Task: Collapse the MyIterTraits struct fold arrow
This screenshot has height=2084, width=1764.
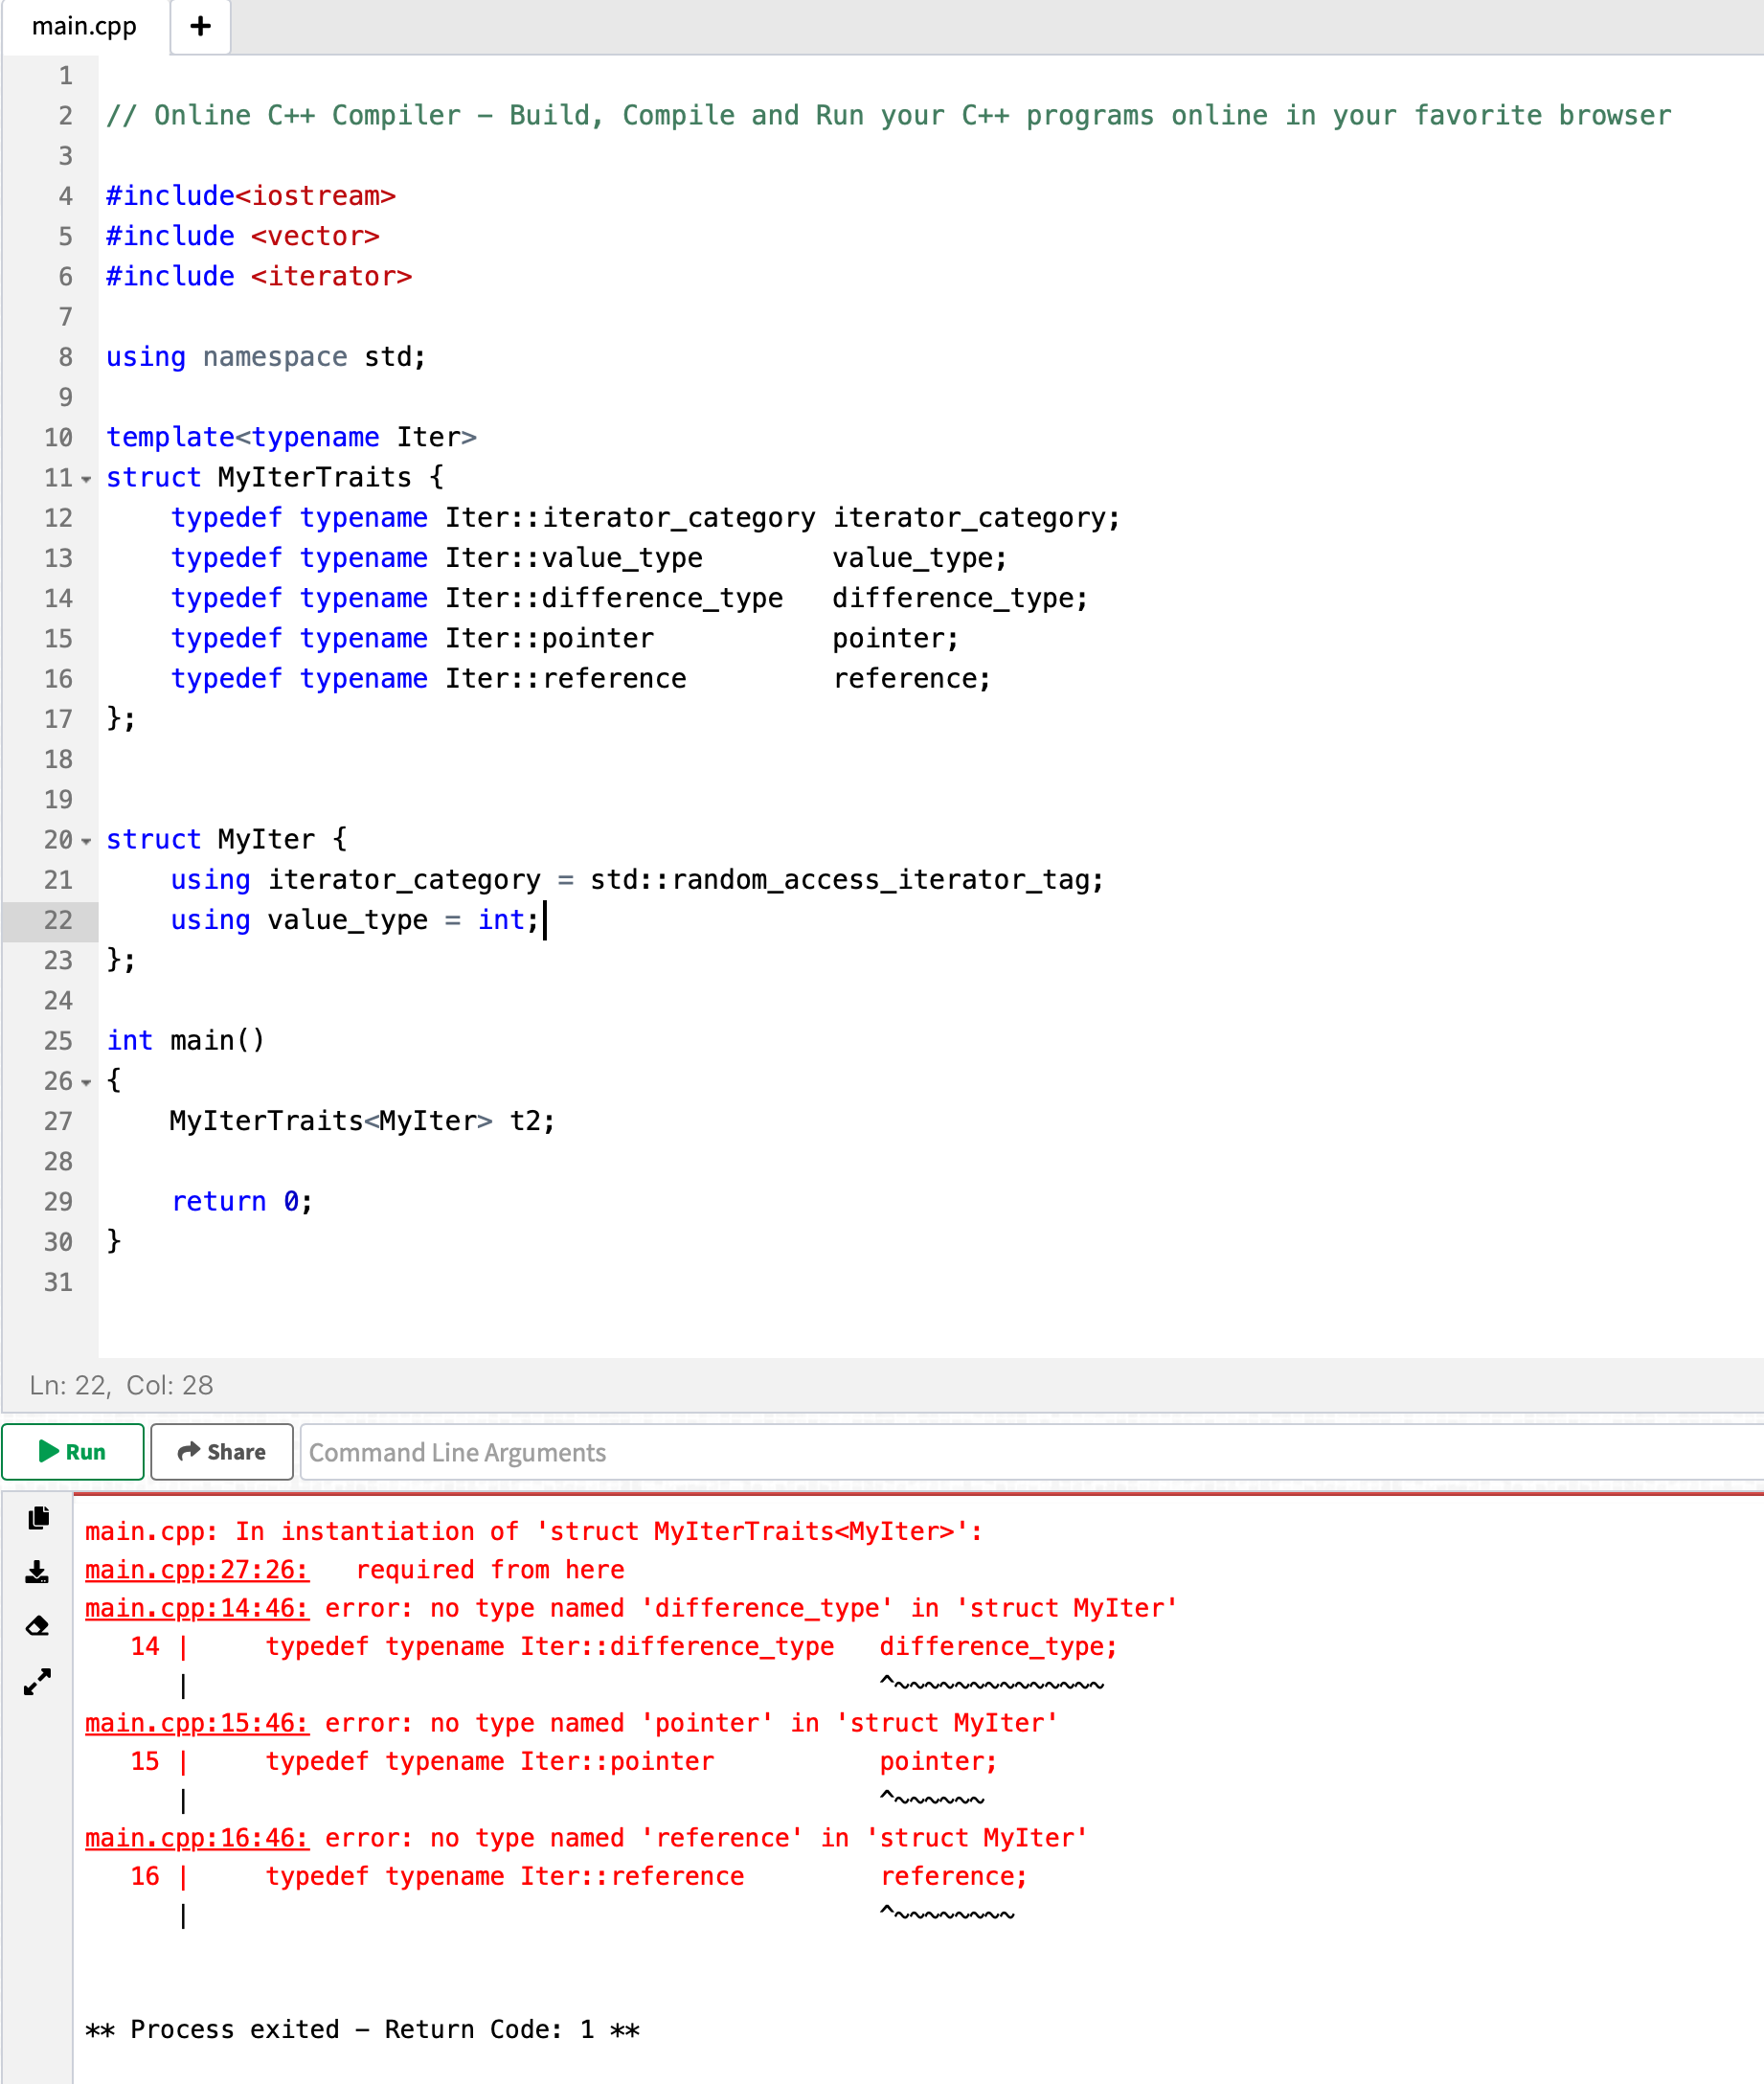Action: click(x=85, y=478)
